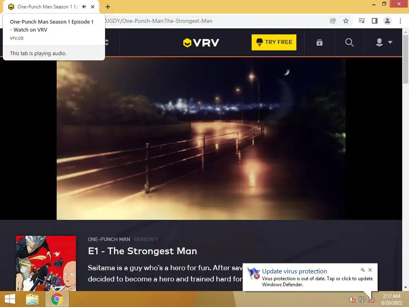Screen dimensions: 409x307
Task: Click the notification text about Windows Defender
Action: click(x=317, y=281)
